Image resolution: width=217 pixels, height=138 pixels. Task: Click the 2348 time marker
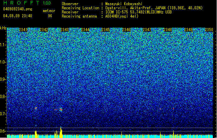(x=168, y=30)
